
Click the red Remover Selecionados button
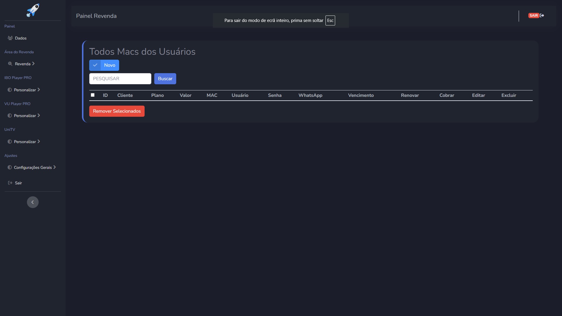pyautogui.click(x=117, y=111)
